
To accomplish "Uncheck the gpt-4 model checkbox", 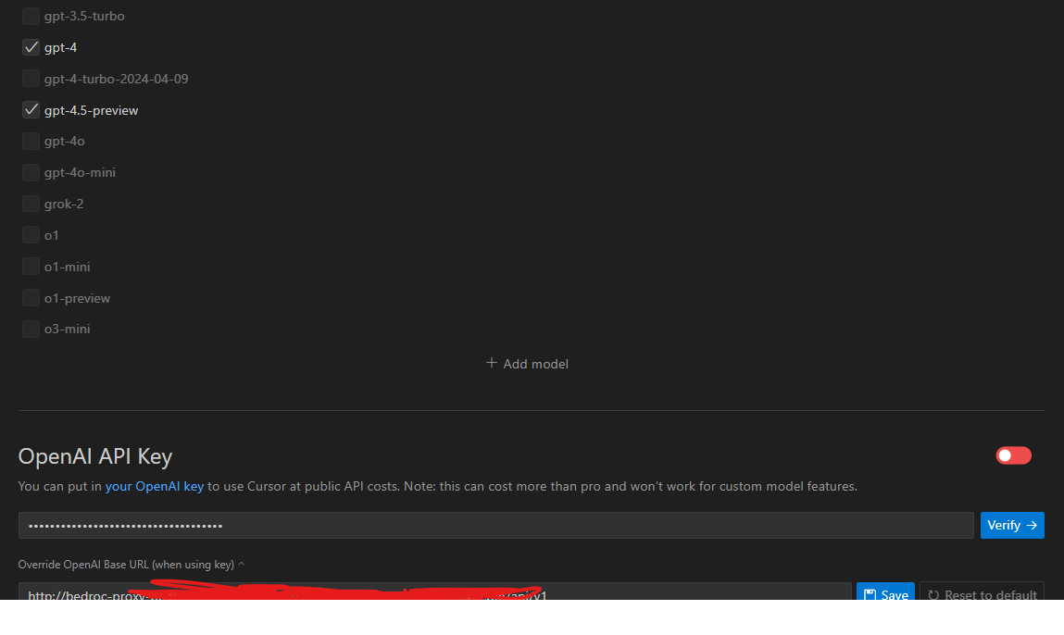I will pos(31,47).
